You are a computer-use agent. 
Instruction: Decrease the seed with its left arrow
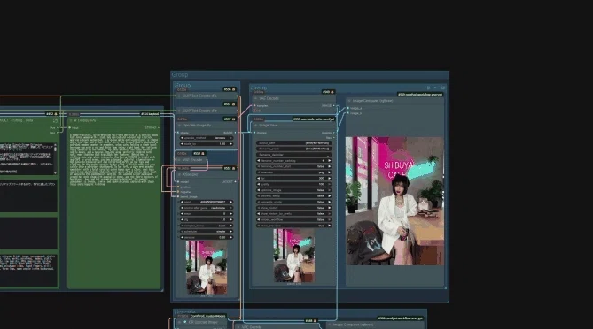pos(183,203)
